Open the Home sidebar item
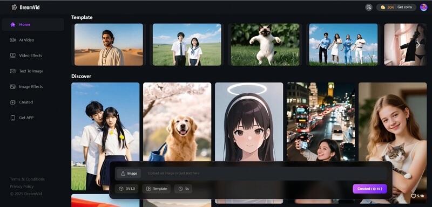This screenshot has height=207, width=432. (33, 24)
